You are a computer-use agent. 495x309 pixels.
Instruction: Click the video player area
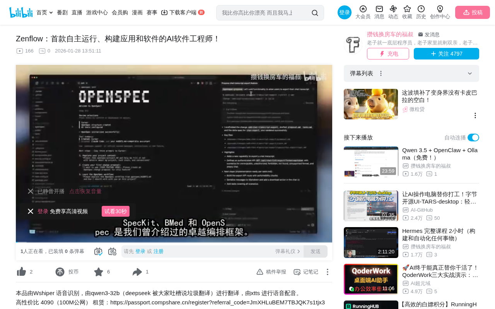174,153
